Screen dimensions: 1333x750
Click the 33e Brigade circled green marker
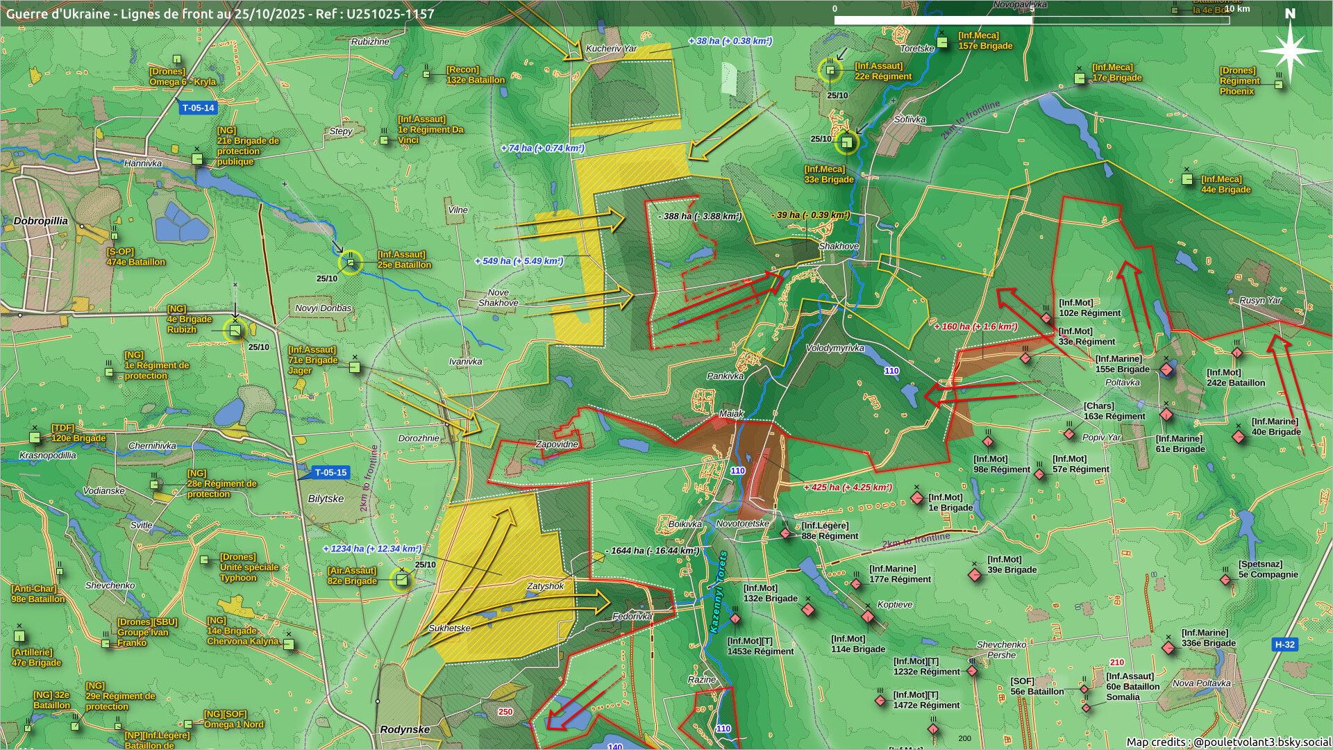click(x=846, y=142)
